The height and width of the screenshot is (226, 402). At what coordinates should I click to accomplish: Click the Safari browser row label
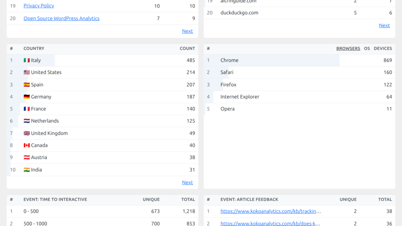tap(227, 72)
